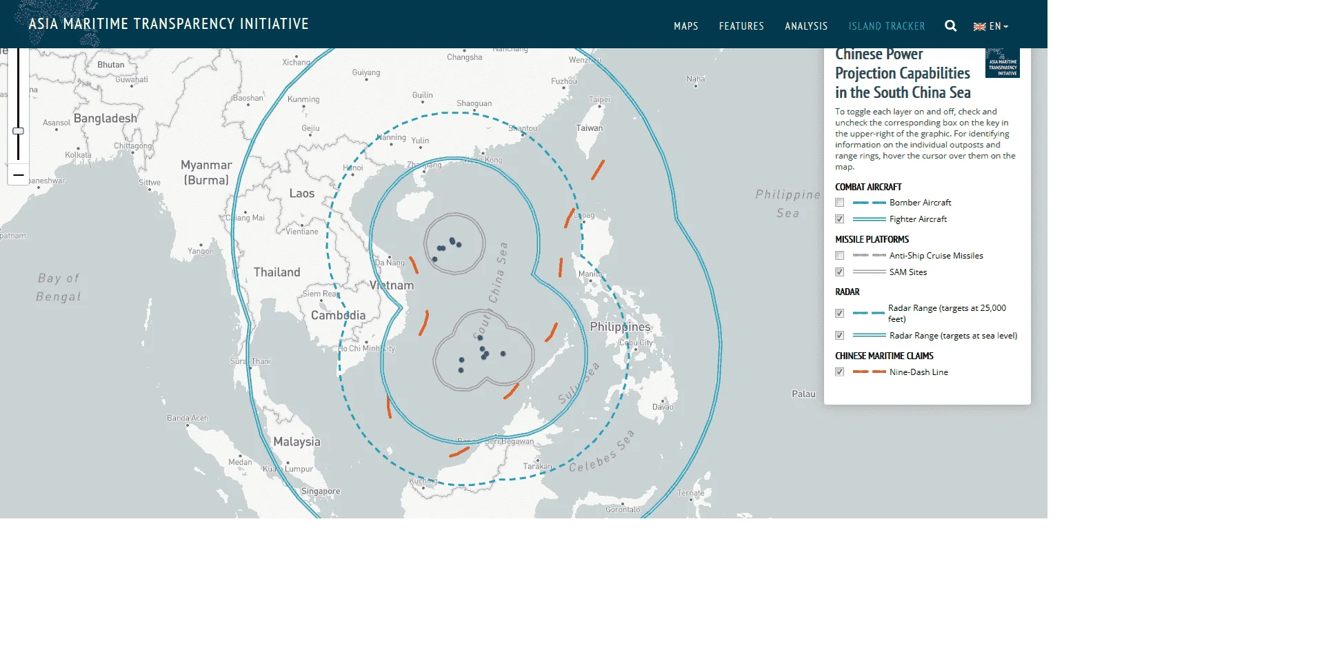Screen dimensions: 1324x648
Task: Click the Chinese Power Projection Capabilities title
Action: click(x=903, y=73)
